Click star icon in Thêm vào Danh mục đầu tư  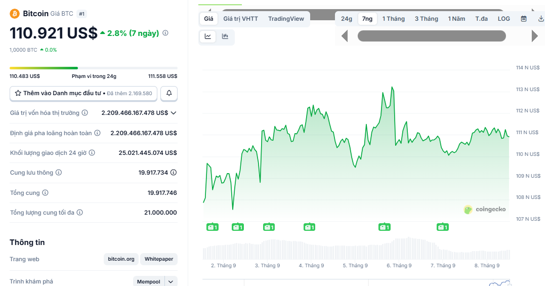point(18,93)
